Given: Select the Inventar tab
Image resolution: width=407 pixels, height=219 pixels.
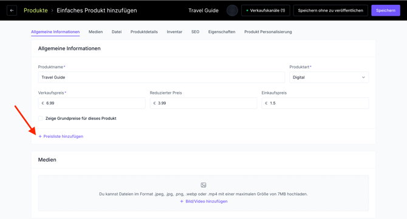Looking at the screenshot, I should click(x=174, y=32).
